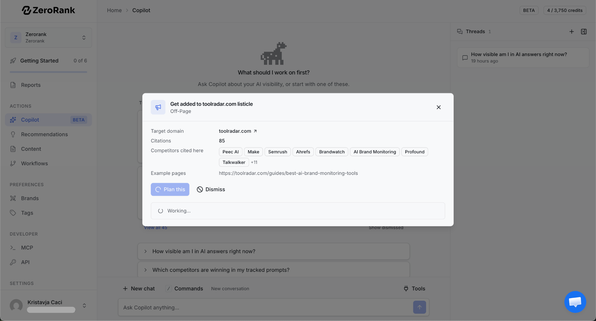596x321 pixels.
Task: Click the Talkwalker competitor tag
Action: [234, 162]
